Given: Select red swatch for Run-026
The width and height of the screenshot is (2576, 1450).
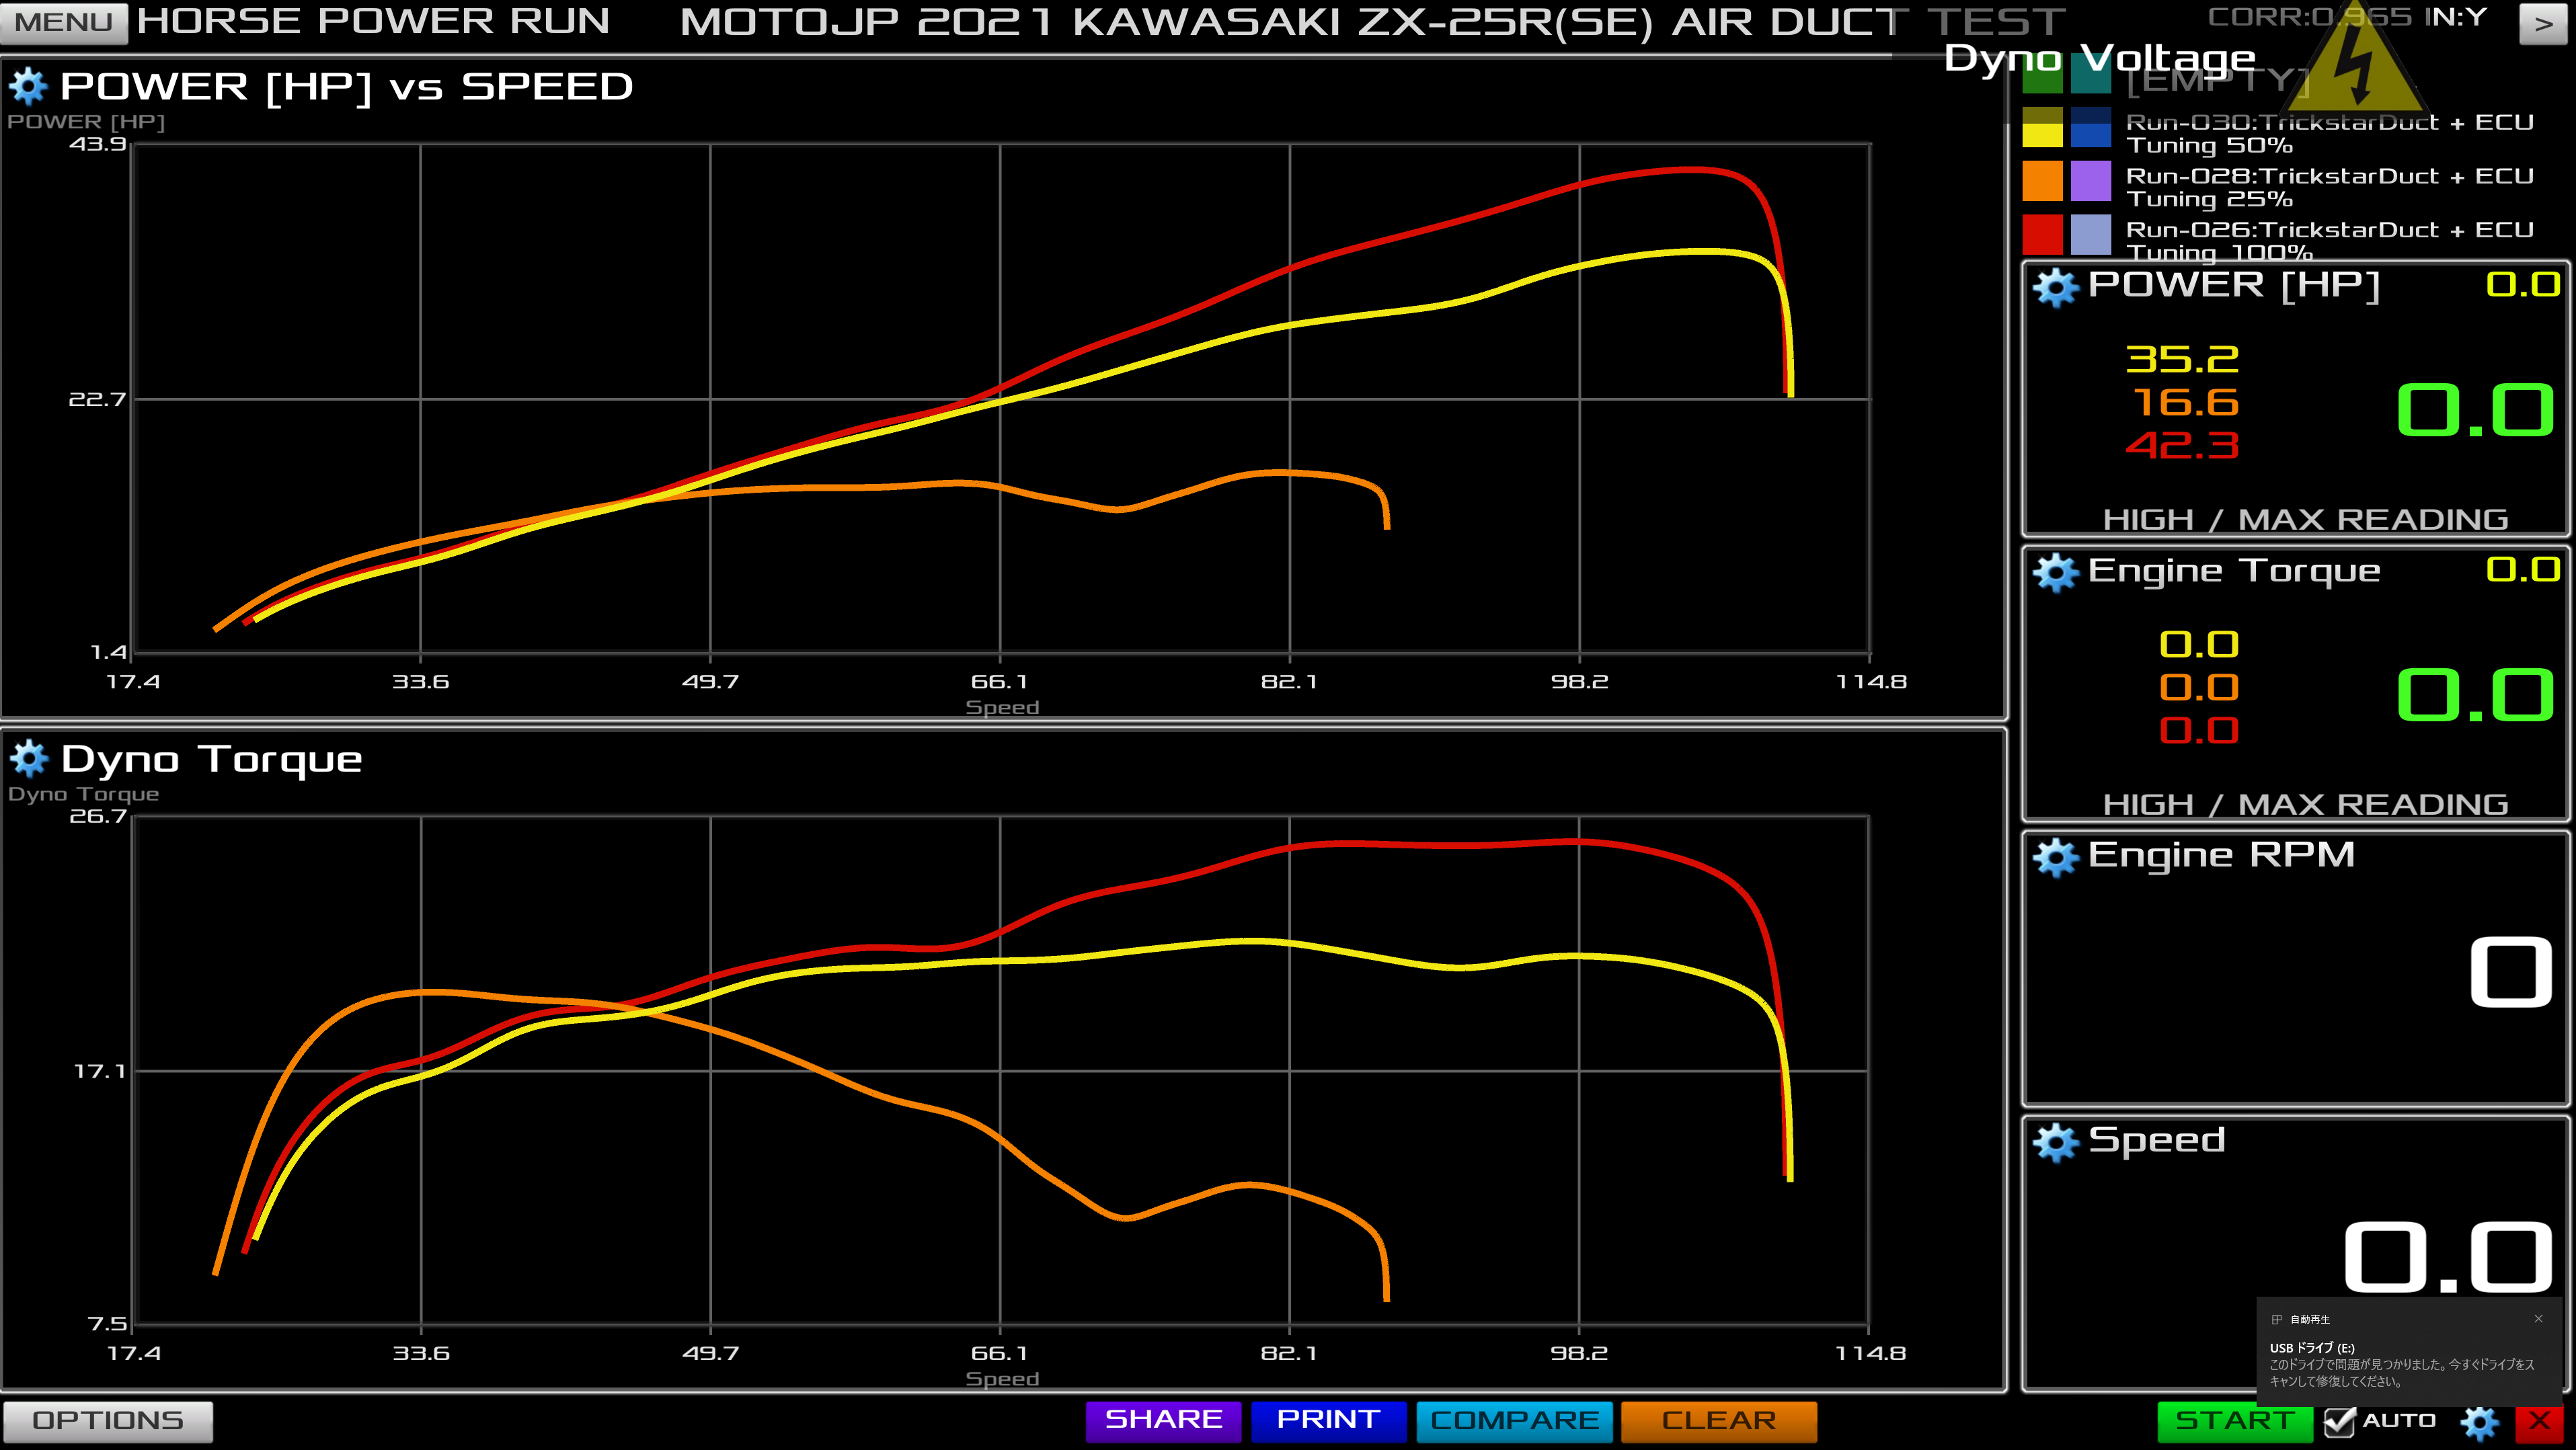Looking at the screenshot, I should click(x=2042, y=235).
